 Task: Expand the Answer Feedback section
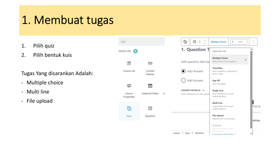pyautogui.click(x=193, y=90)
